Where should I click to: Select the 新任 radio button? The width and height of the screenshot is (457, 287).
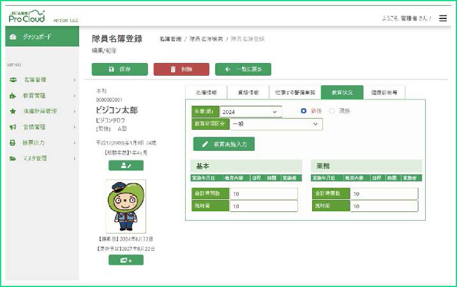click(304, 111)
